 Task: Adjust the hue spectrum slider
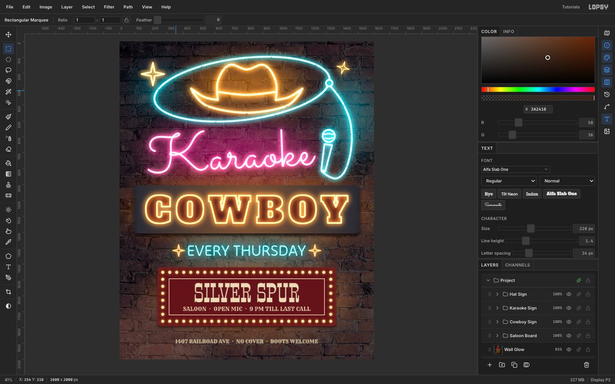point(538,90)
